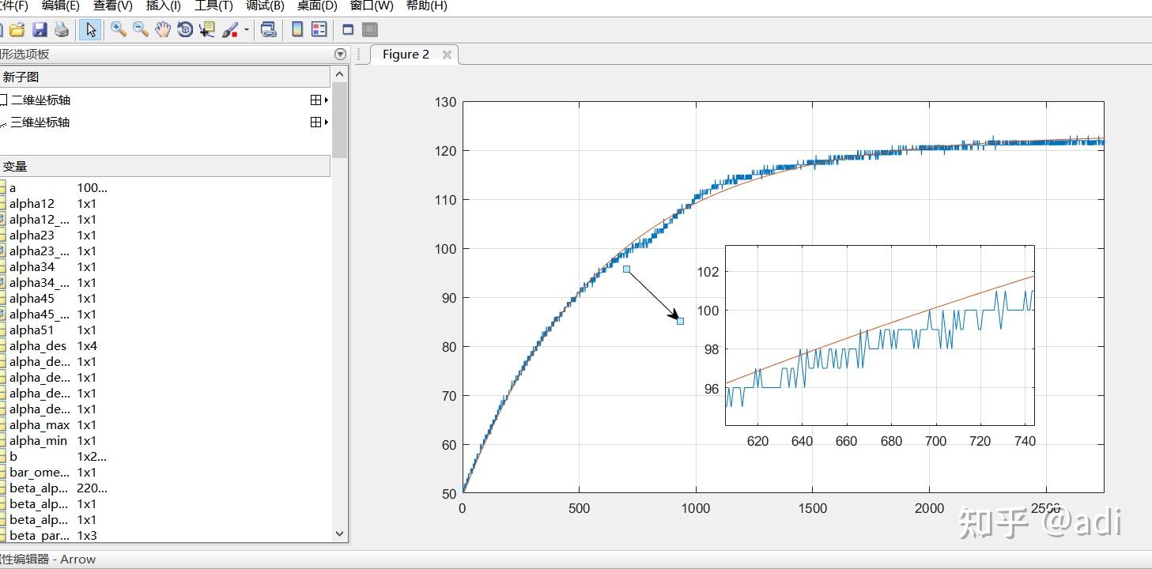Switch to the Figure 2 tab

tap(406, 55)
